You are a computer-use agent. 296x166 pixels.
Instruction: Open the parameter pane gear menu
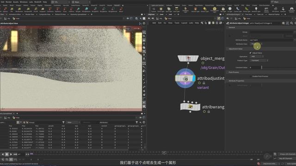(284, 23)
